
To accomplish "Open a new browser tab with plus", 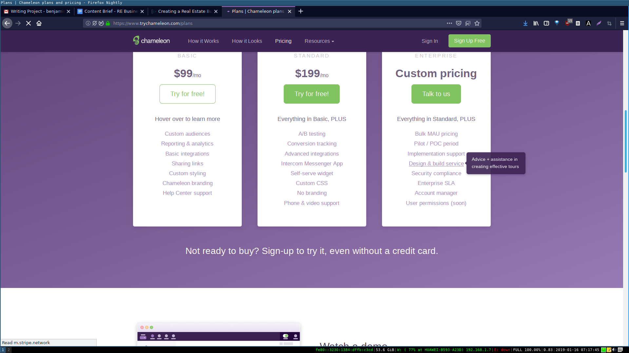I will [301, 11].
